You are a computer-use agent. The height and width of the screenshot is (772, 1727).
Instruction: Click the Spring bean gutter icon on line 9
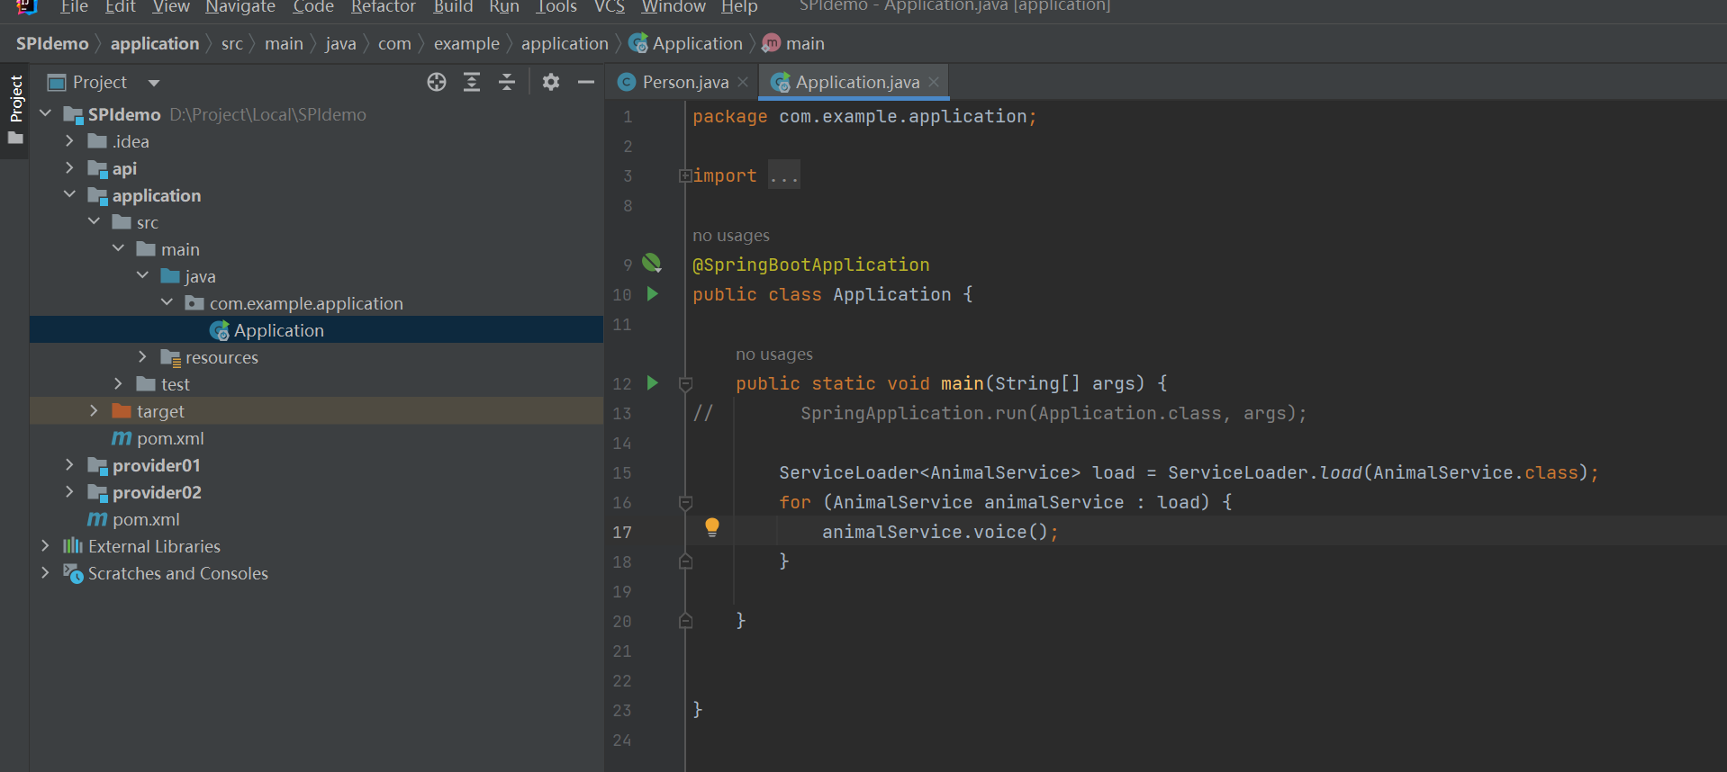coord(652,263)
